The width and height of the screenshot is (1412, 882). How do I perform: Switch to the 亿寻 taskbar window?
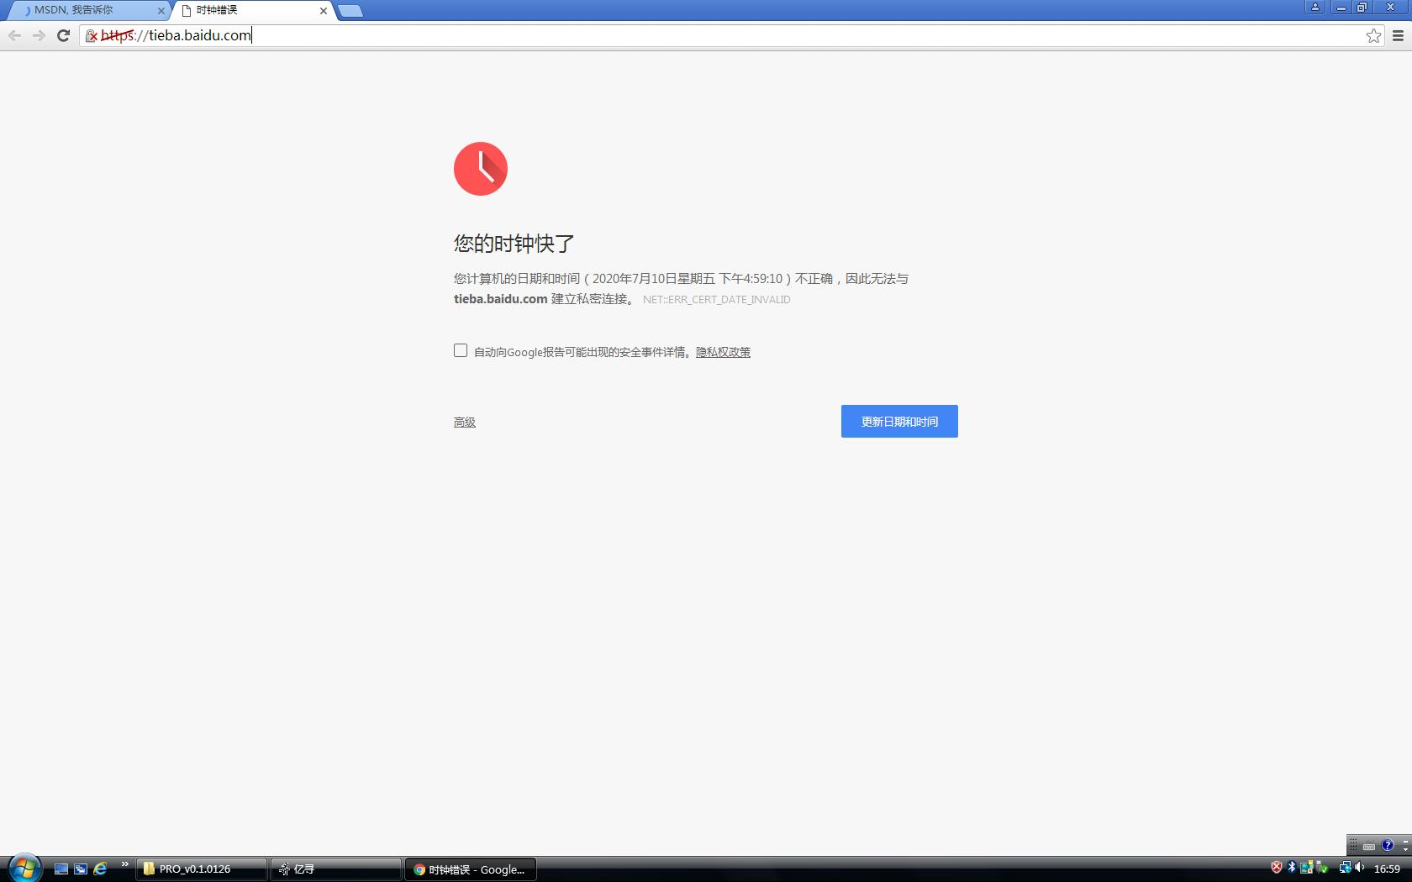point(336,869)
